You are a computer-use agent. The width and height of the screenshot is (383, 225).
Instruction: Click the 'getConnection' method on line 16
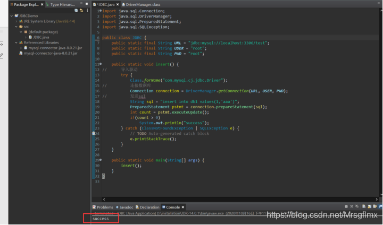(x=234, y=91)
